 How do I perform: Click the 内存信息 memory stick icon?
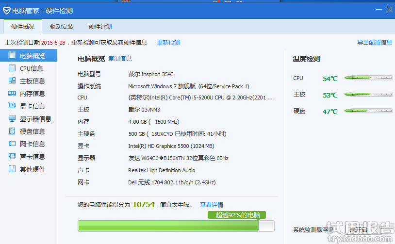(12, 94)
